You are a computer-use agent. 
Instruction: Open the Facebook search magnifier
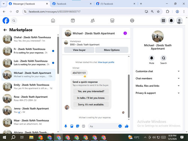point(14,21)
